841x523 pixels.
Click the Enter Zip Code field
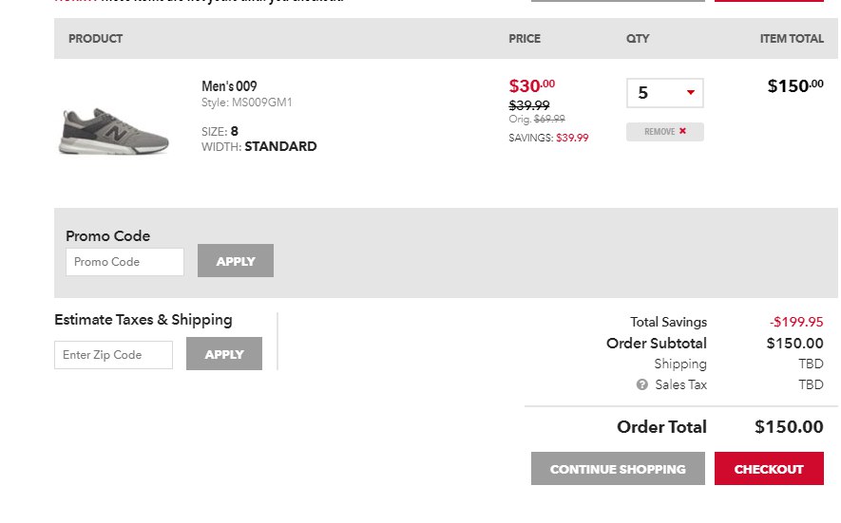(x=114, y=355)
